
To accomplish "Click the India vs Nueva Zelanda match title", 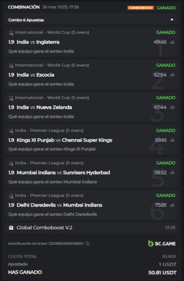I will (x=44, y=107).
